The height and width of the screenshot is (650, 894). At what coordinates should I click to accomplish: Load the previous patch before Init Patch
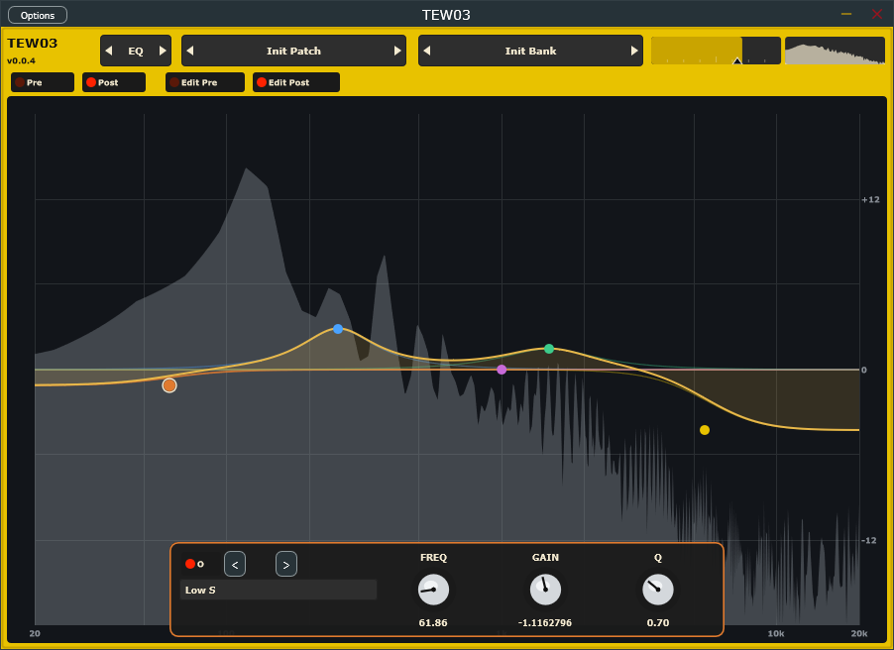tap(190, 51)
